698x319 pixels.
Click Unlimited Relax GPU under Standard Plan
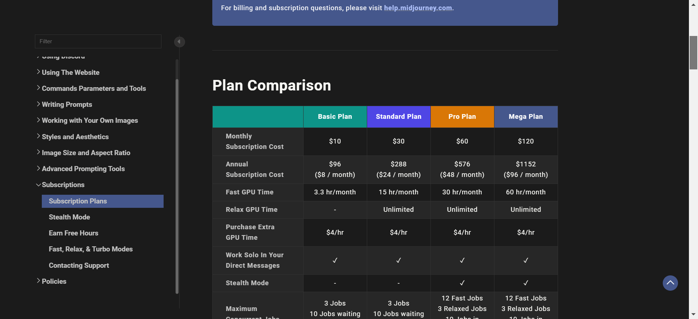click(x=398, y=210)
